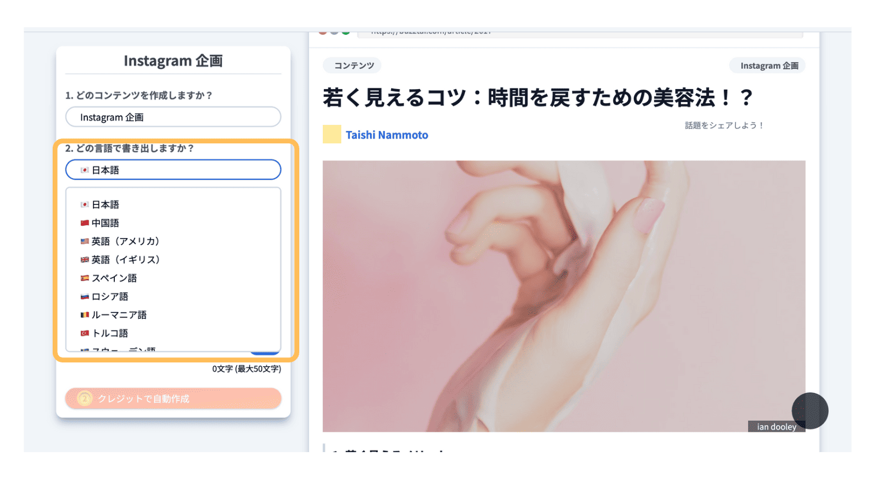Select partially visible Swedish language option
This screenshot has width=872, height=484.
point(173,348)
